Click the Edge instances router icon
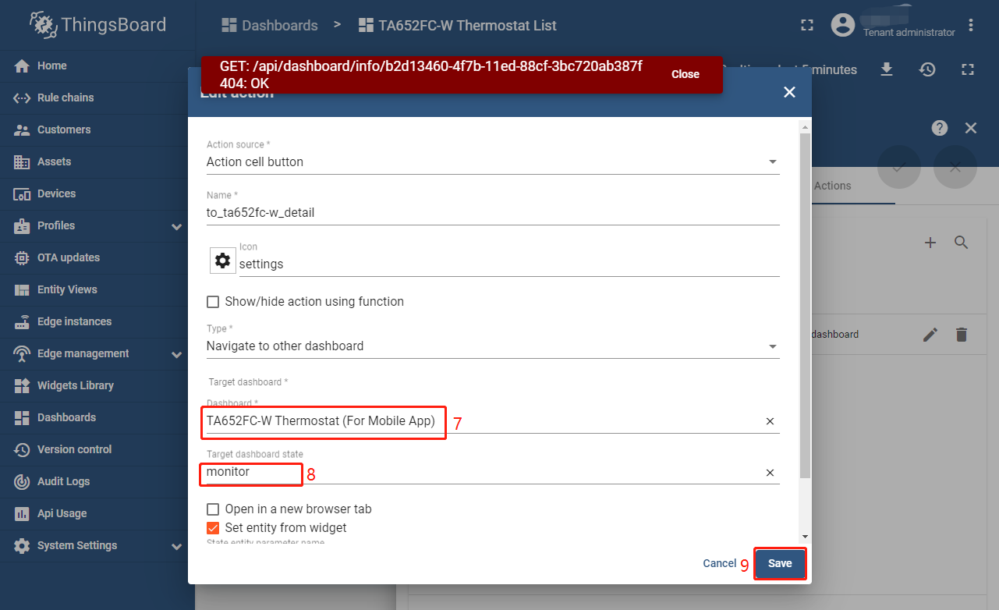 click(x=23, y=321)
